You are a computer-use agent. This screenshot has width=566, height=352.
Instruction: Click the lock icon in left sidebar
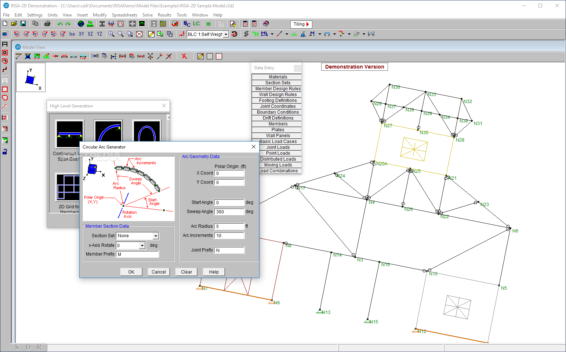tap(5, 151)
